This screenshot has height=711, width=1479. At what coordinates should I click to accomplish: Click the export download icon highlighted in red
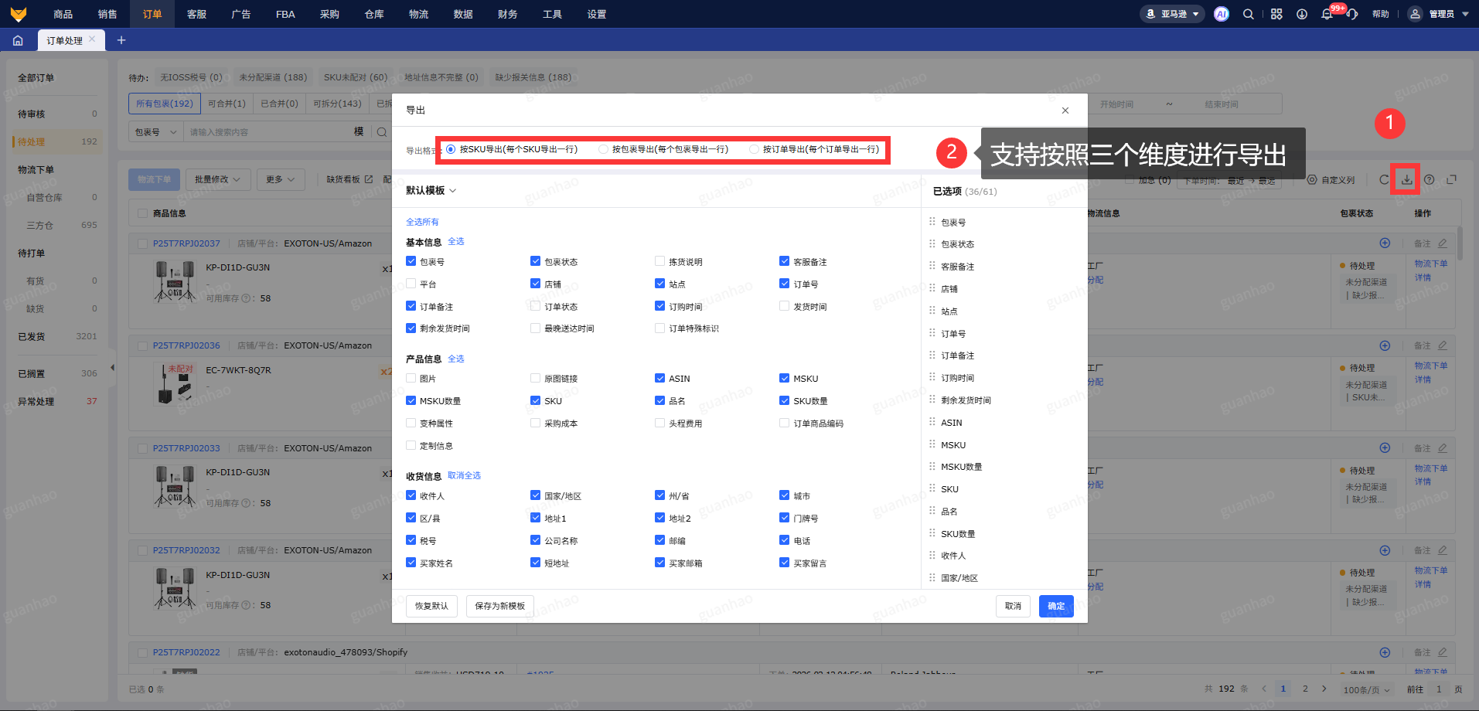(x=1406, y=179)
